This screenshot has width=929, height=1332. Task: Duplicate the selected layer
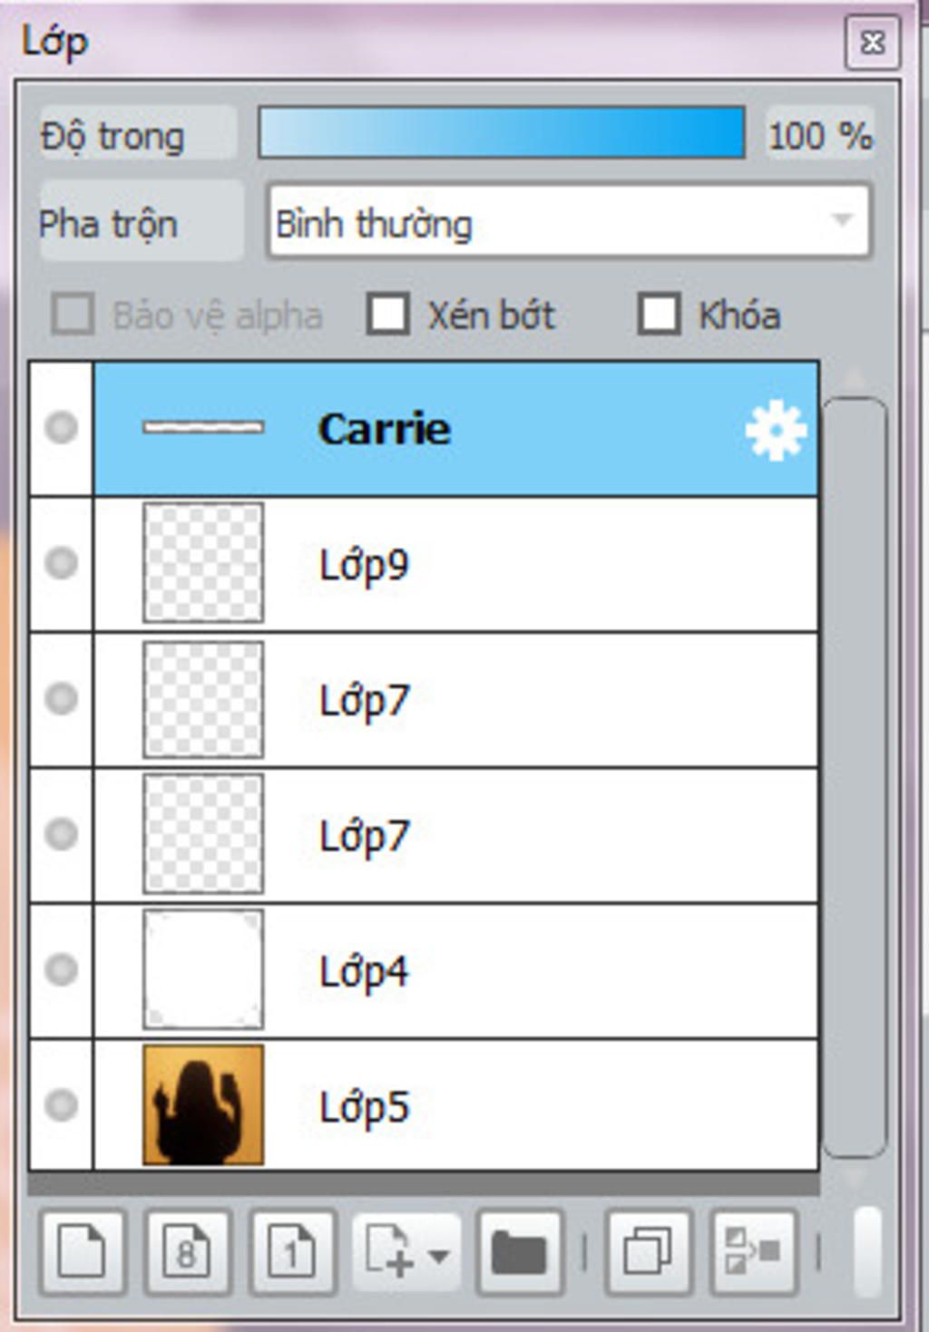(x=648, y=1252)
